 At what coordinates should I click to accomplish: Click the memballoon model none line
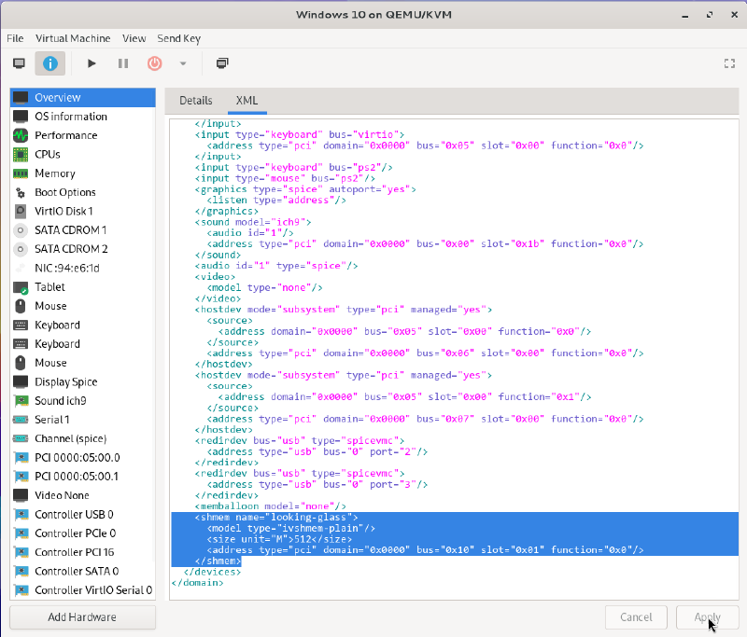(x=270, y=506)
